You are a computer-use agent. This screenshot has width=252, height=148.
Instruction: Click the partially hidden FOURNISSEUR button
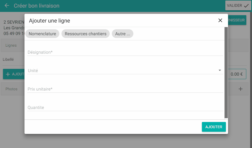(x=237, y=20)
